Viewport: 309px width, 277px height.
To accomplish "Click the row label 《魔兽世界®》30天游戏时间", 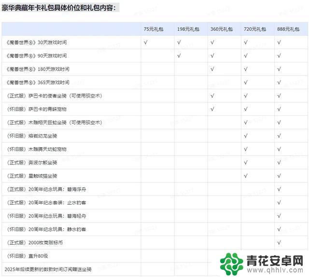I will pos(36,42).
